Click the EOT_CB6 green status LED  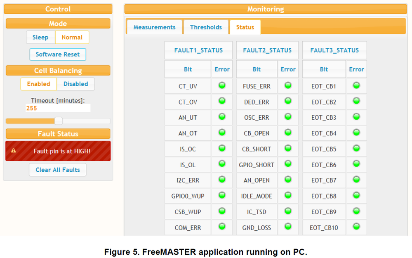(356, 164)
